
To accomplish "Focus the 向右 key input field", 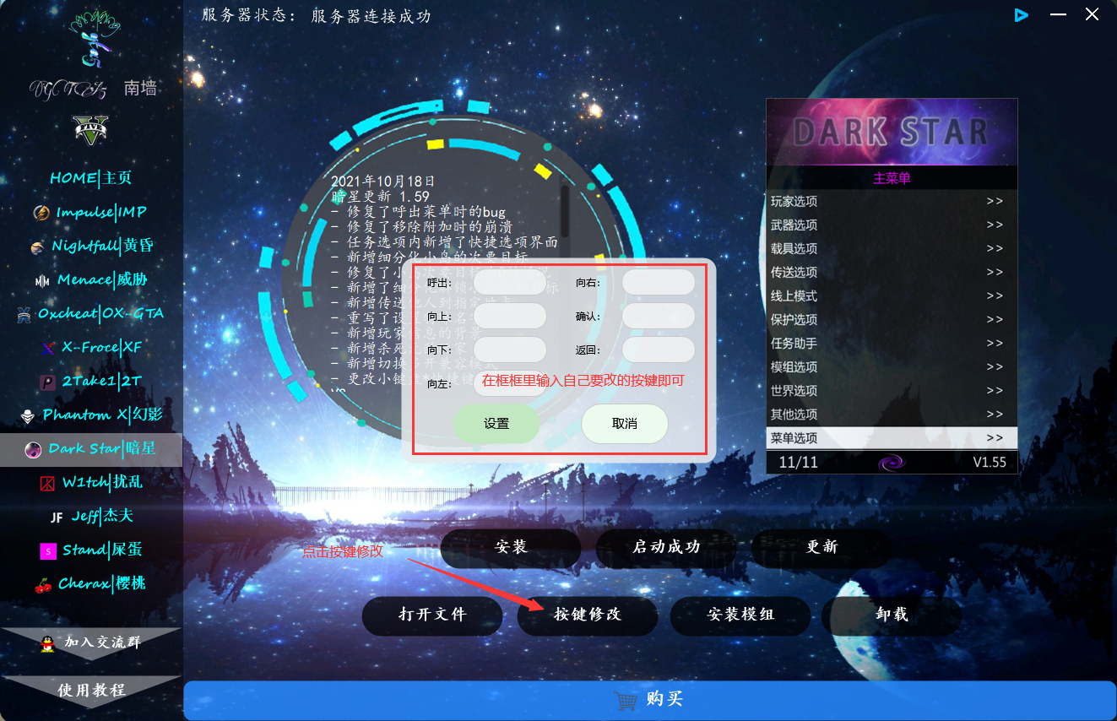I will tap(659, 282).
